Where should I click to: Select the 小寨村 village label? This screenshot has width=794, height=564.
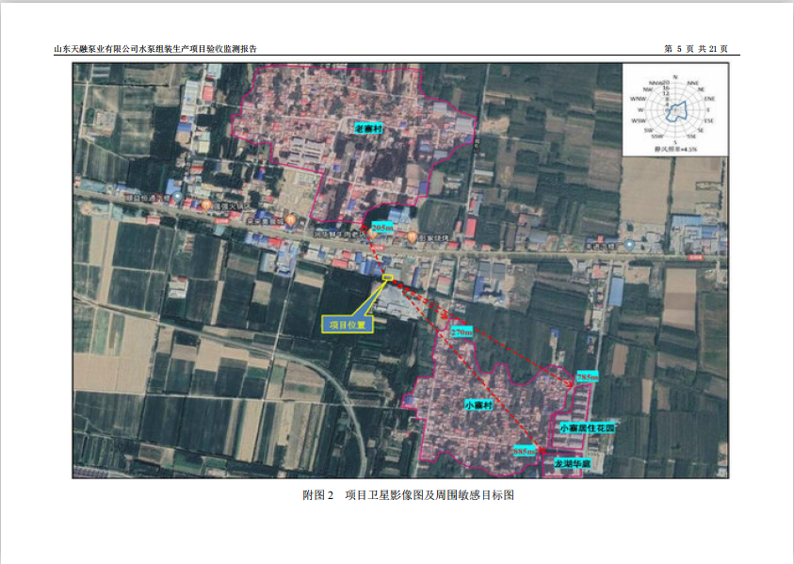[478, 405]
